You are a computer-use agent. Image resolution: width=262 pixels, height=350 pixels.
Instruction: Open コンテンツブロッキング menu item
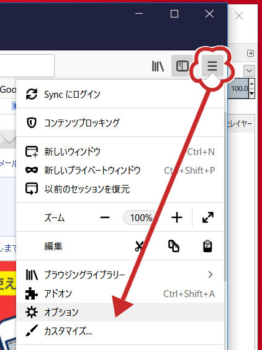tap(120, 123)
